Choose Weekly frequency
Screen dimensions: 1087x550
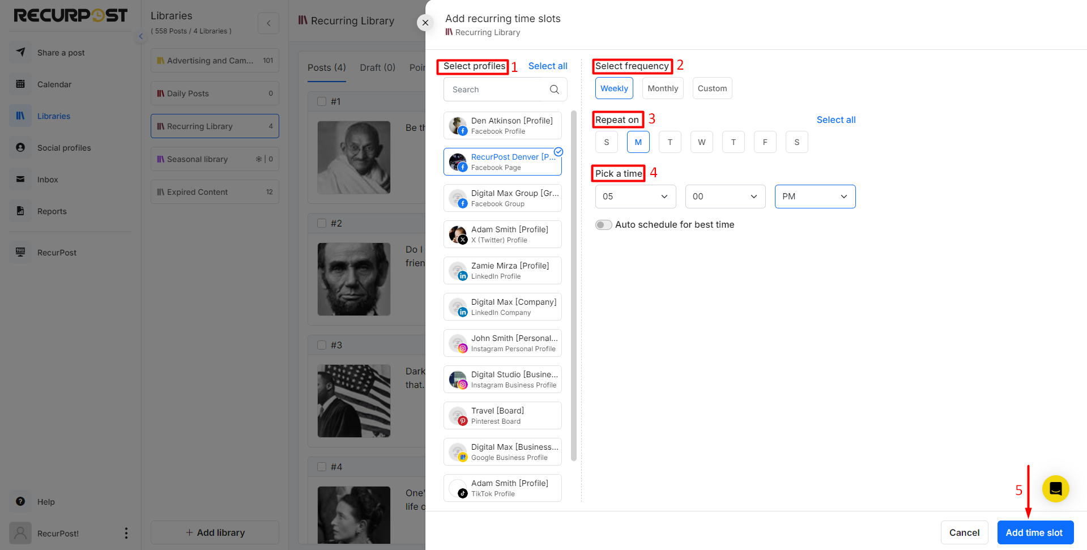coord(614,88)
